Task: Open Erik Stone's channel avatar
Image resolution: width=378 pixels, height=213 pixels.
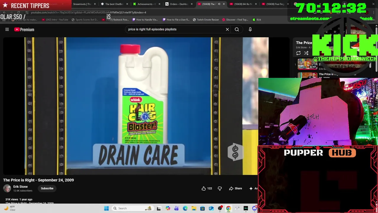Action: tap(7, 188)
